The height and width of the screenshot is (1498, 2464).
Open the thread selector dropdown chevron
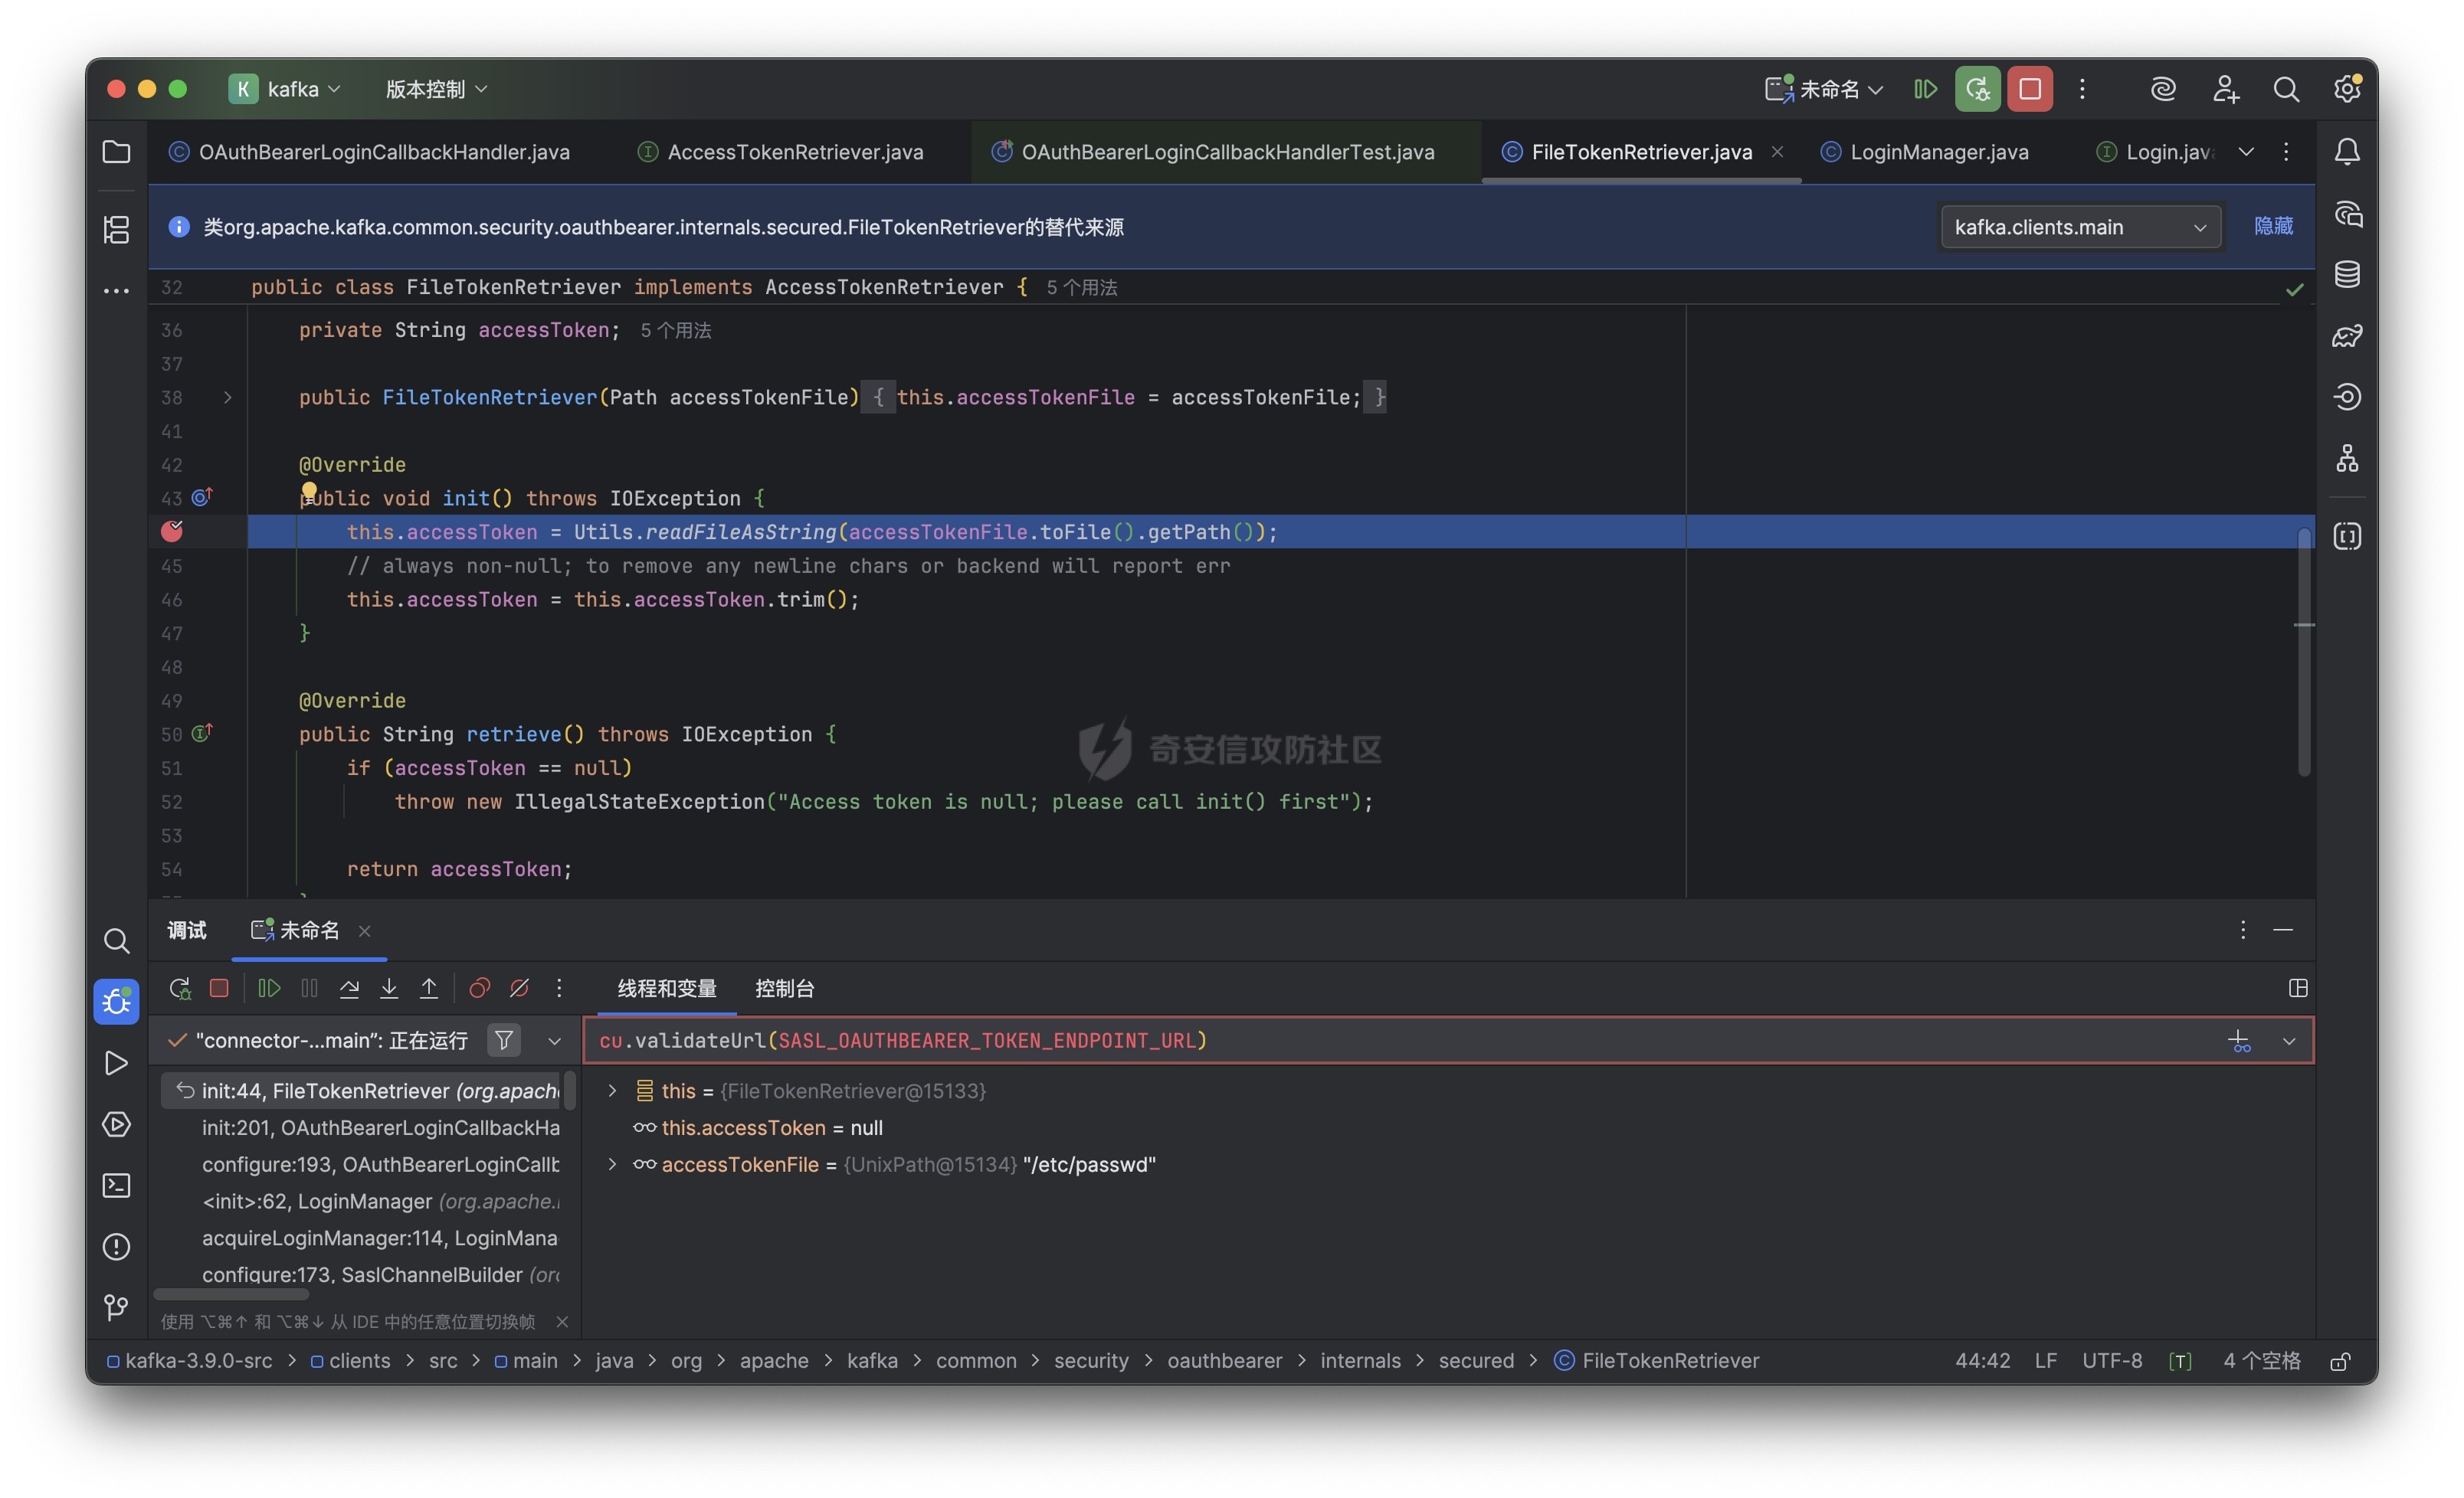(x=554, y=1040)
